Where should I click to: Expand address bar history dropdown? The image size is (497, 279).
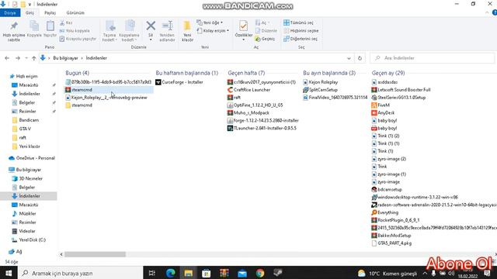(x=349, y=58)
